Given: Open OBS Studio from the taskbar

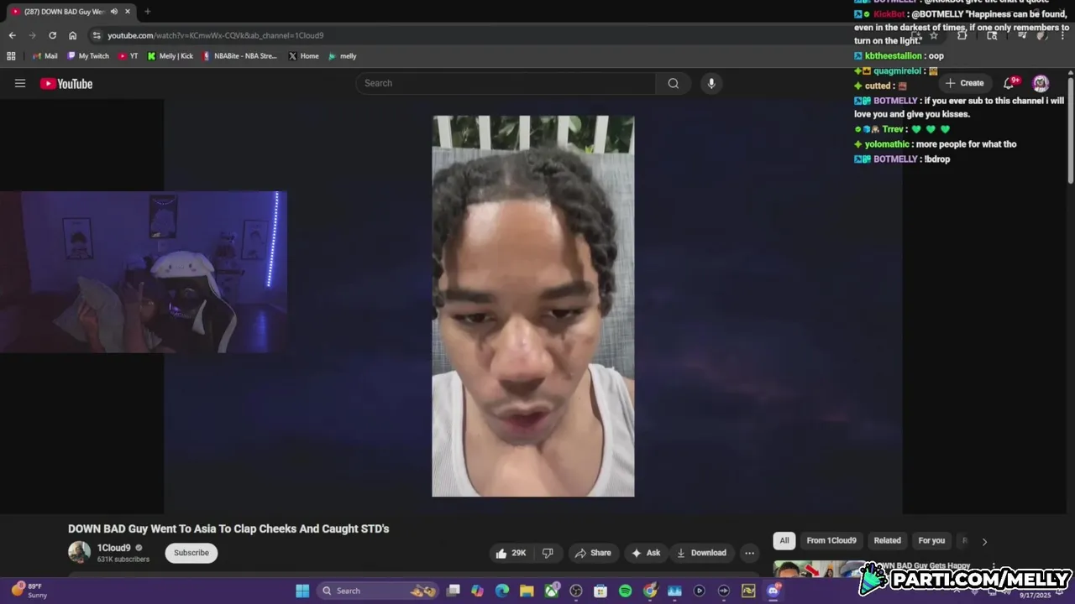Looking at the screenshot, I should click(576, 591).
